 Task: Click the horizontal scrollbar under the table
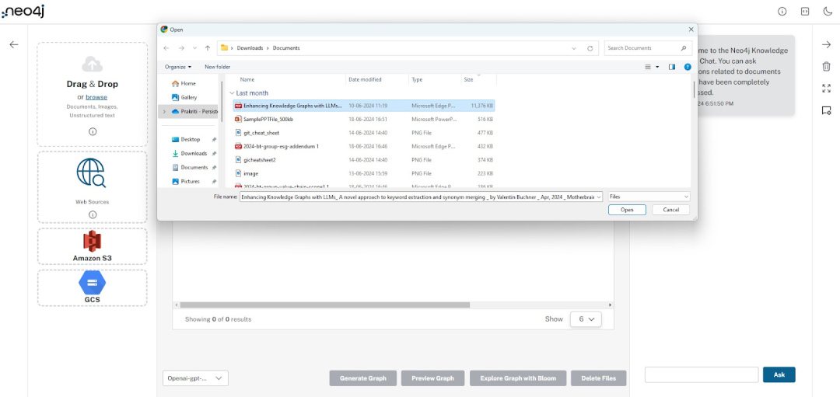pyautogui.click(x=324, y=305)
